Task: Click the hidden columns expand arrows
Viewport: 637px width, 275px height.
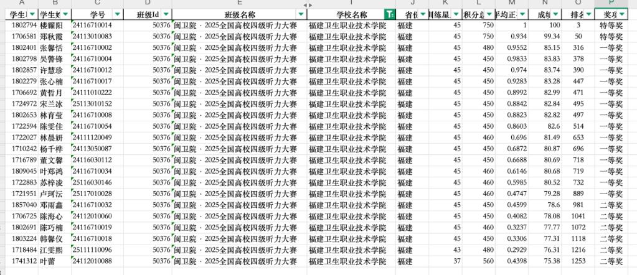Action: [308, 5]
